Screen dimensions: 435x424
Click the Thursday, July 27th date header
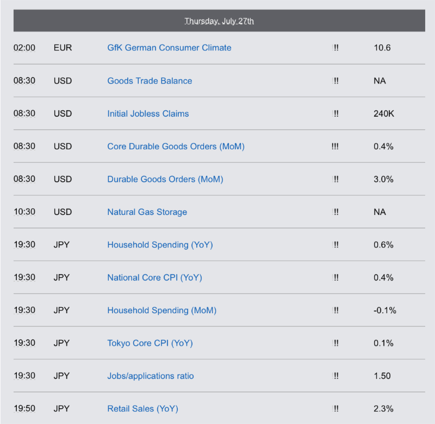219,21
